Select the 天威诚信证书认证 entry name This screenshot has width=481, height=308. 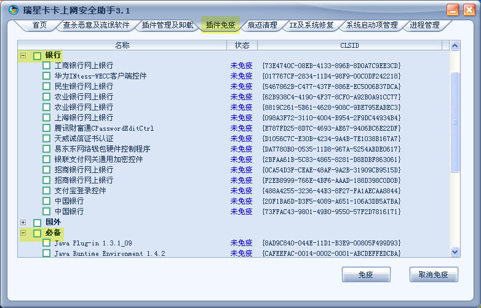84,139
